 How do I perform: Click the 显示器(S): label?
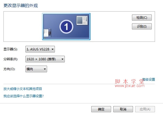pos(11,49)
